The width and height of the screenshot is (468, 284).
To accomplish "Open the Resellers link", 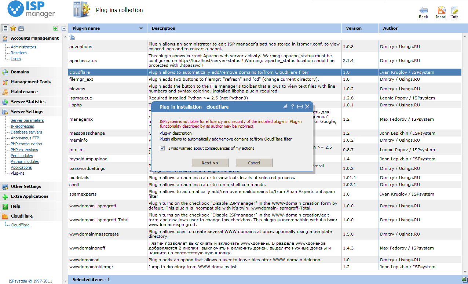I will click(19, 53).
